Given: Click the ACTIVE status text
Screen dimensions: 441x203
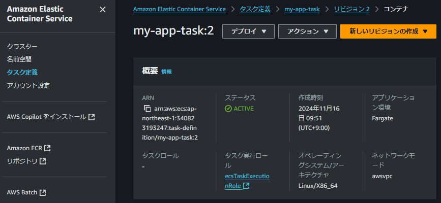Looking at the screenshot, I should (244, 109).
